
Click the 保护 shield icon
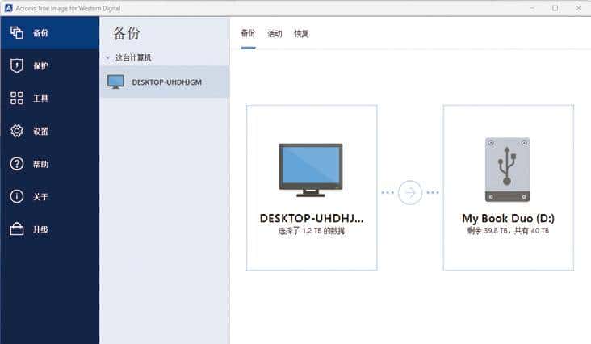[17, 65]
